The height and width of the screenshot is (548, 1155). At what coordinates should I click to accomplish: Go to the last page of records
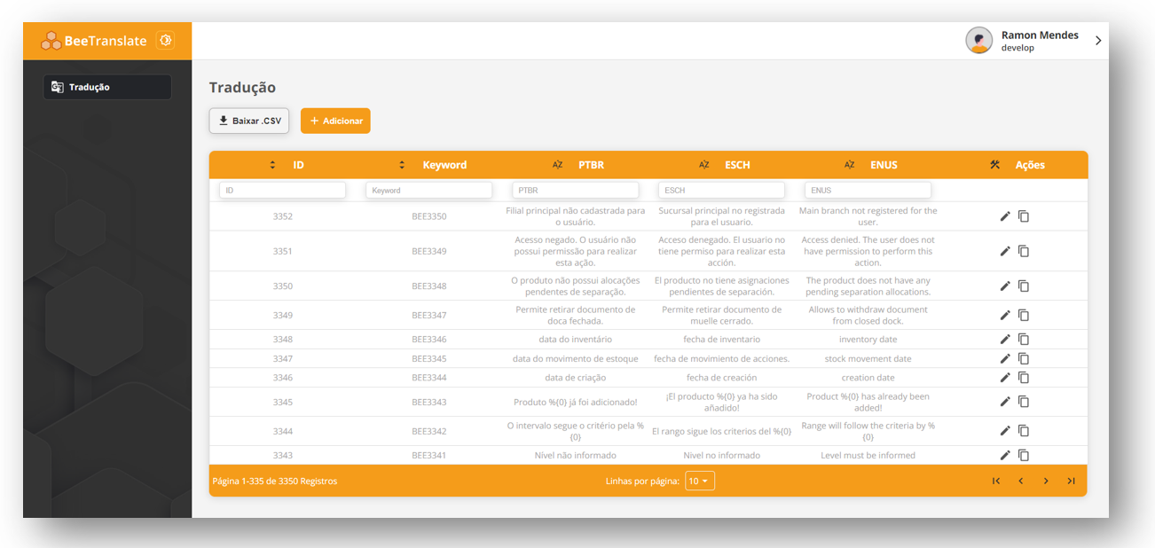[1071, 481]
